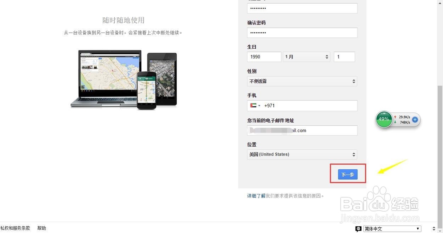Click the password field with dots
The width and height of the screenshot is (443, 233).
tap(302, 8)
